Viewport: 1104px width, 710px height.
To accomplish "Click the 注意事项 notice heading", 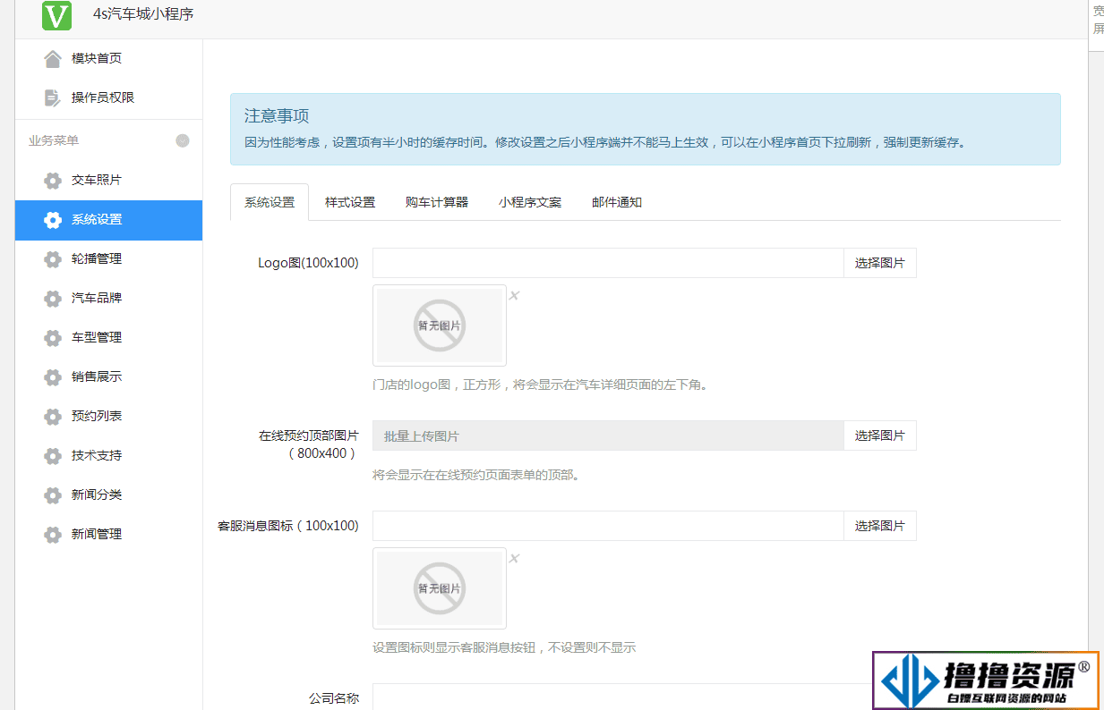I will [277, 116].
